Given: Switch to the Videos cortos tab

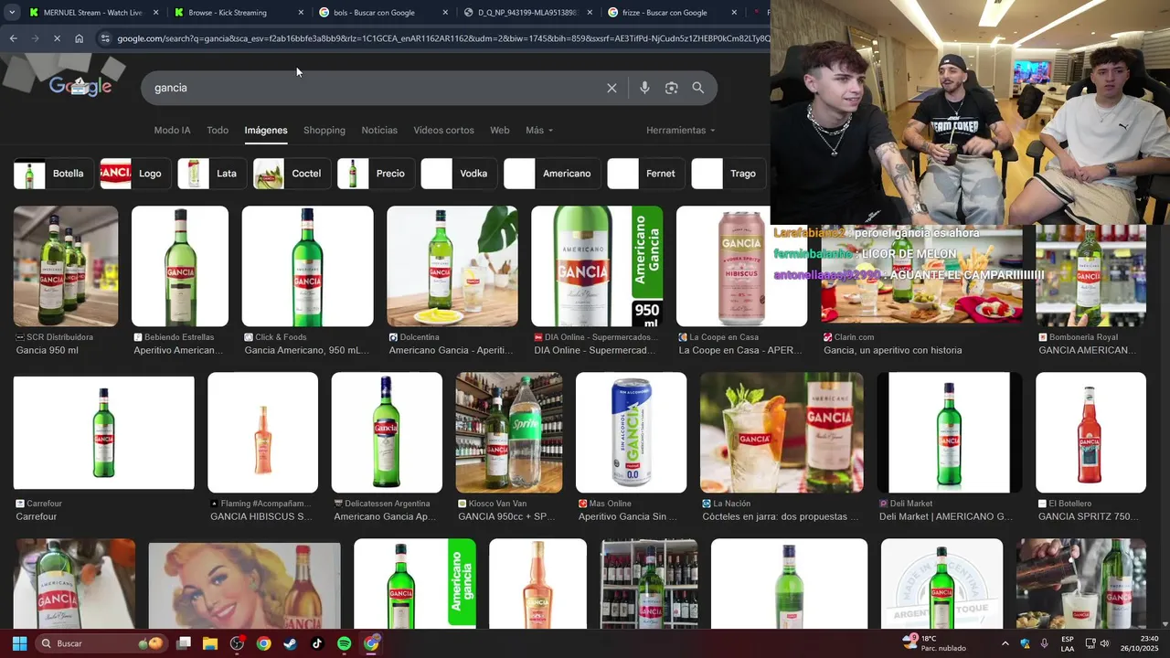Looking at the screenshot, I should 443,130.
